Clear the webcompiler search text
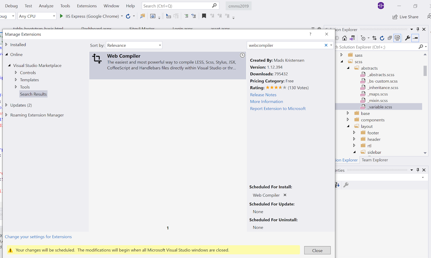This screenshot has width=431, height=258. coord(326,45)
